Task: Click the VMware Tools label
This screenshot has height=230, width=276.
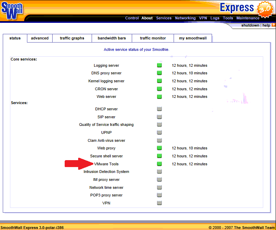Action: coord(106,164)
